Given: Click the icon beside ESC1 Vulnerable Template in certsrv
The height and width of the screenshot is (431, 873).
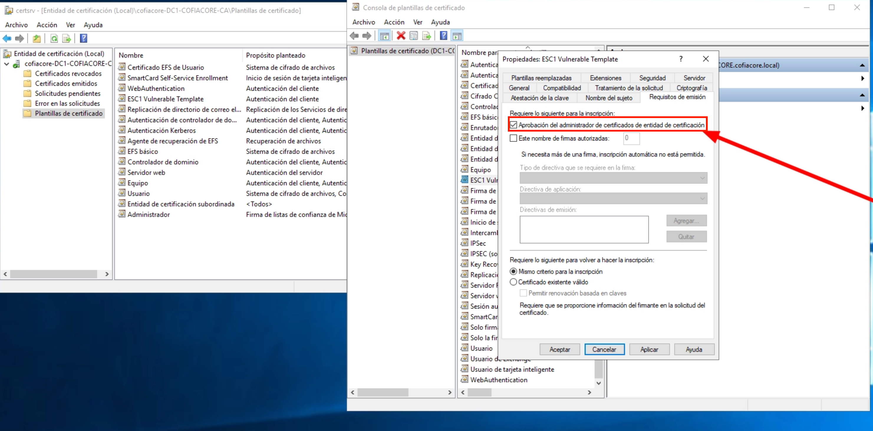Looking at the screenshot, I should point(122,99).
